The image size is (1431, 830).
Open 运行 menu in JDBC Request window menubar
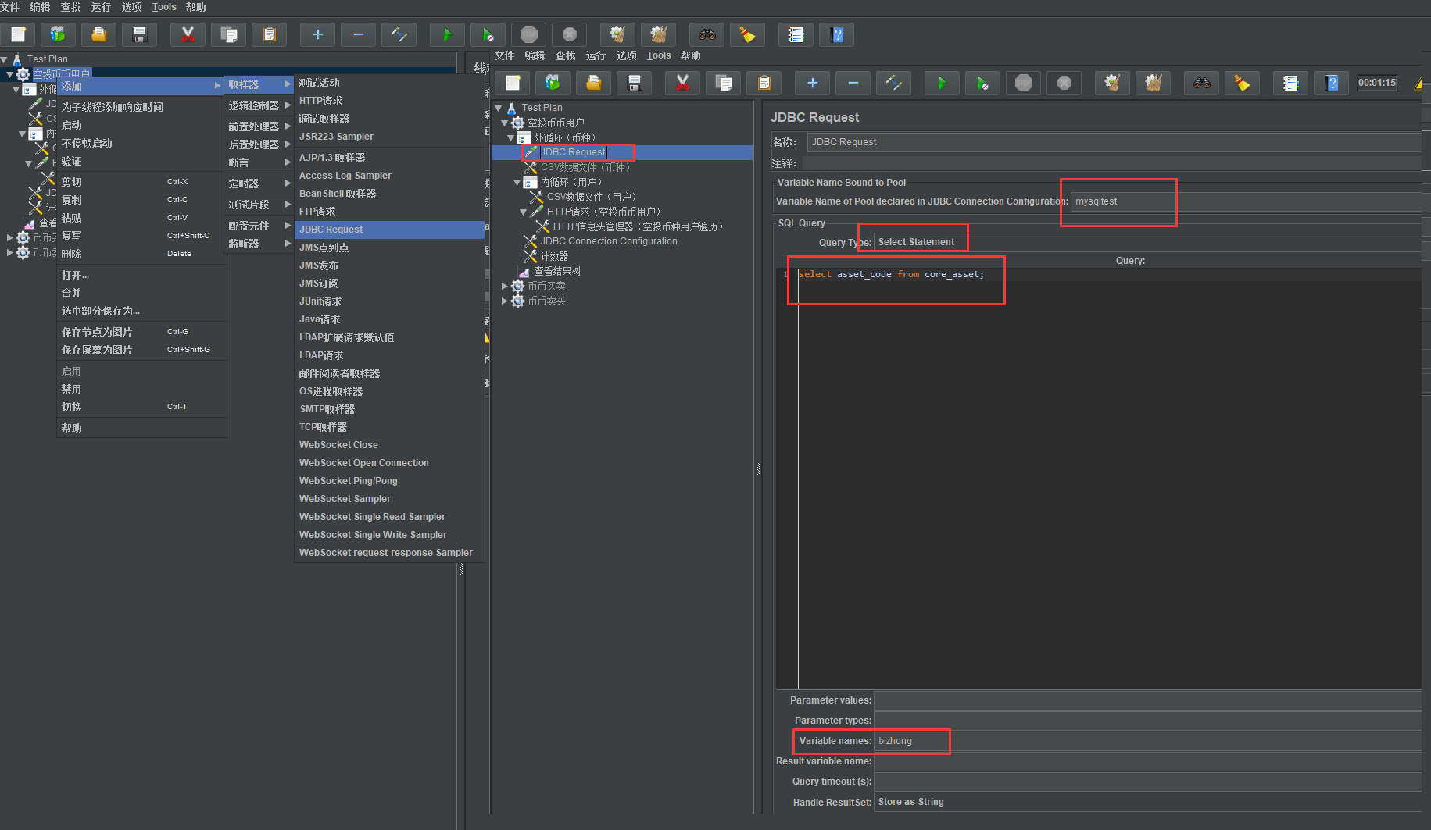pos(596,55)
